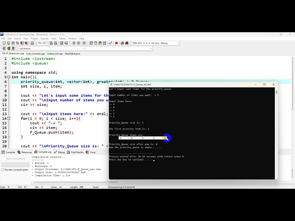Click the Open file toolbar icon
The image size is (295, 221).
click(8, 43)
